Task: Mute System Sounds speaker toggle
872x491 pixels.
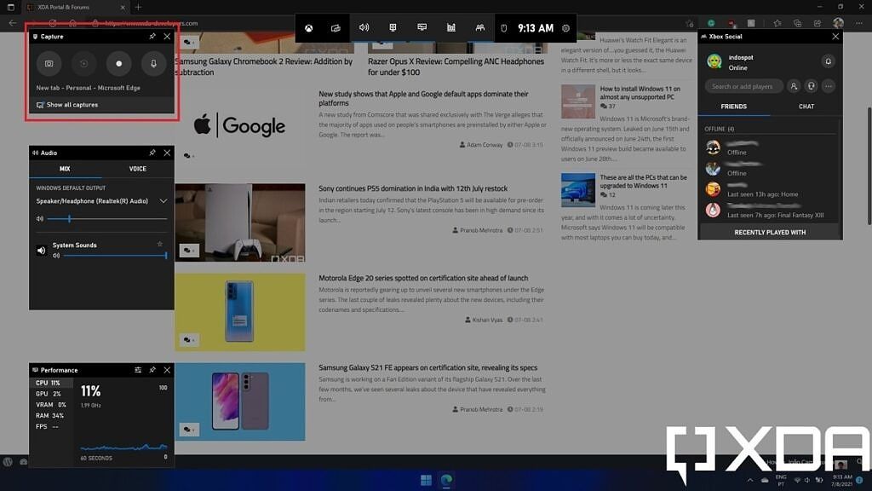Action: pyautogui.click(x=41, y=250)
